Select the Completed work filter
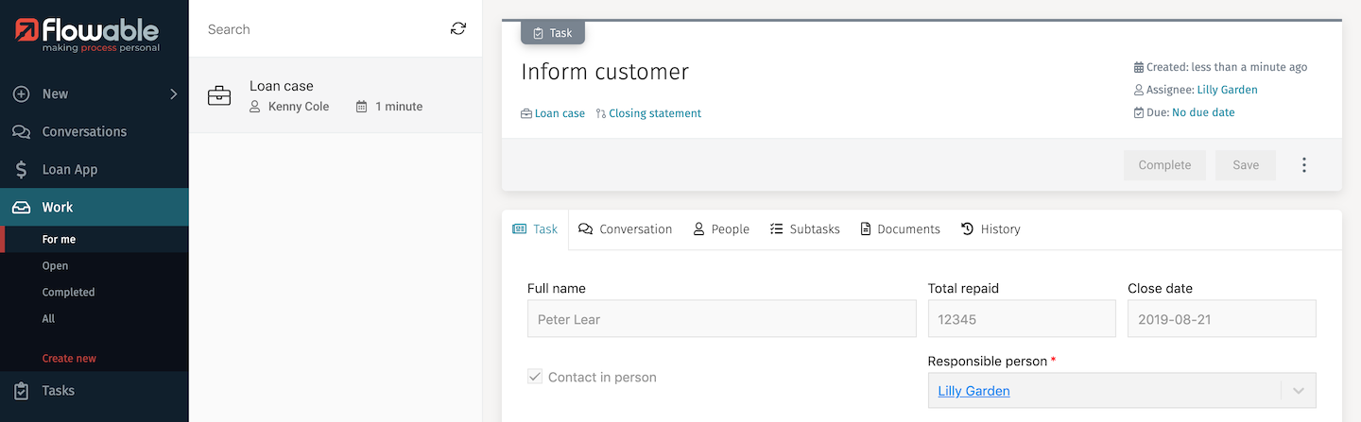This screenshot has width=1361, height=422. point(68,293)
